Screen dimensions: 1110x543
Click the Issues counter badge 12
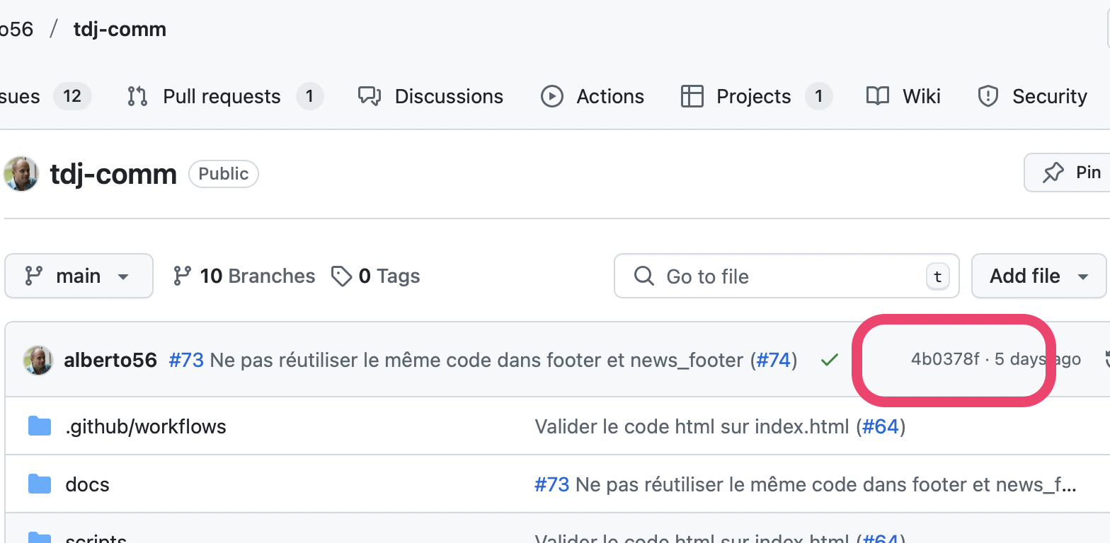[72, 96]
